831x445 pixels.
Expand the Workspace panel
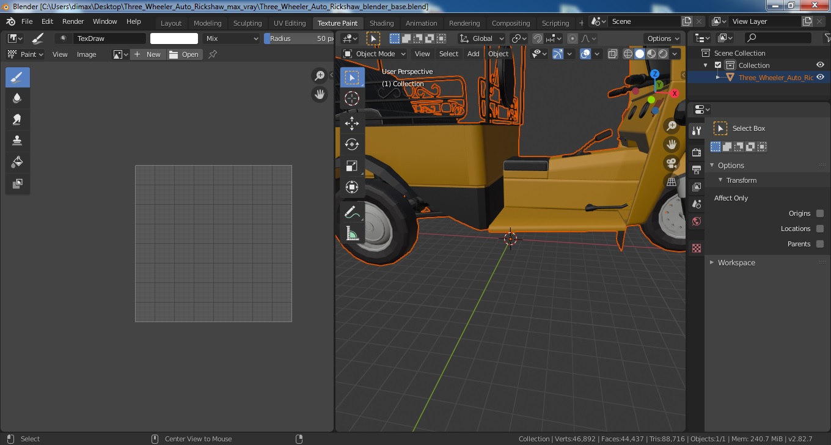[x=712, y=263]
